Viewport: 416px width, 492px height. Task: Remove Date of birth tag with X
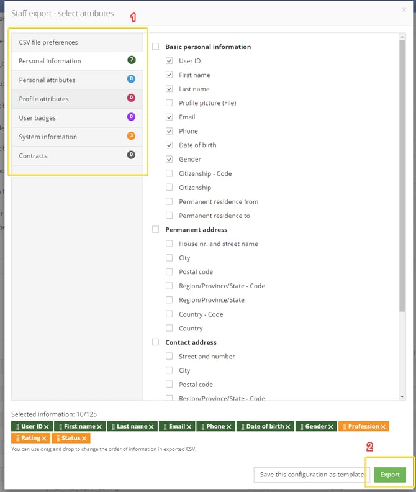click(288, 427)
